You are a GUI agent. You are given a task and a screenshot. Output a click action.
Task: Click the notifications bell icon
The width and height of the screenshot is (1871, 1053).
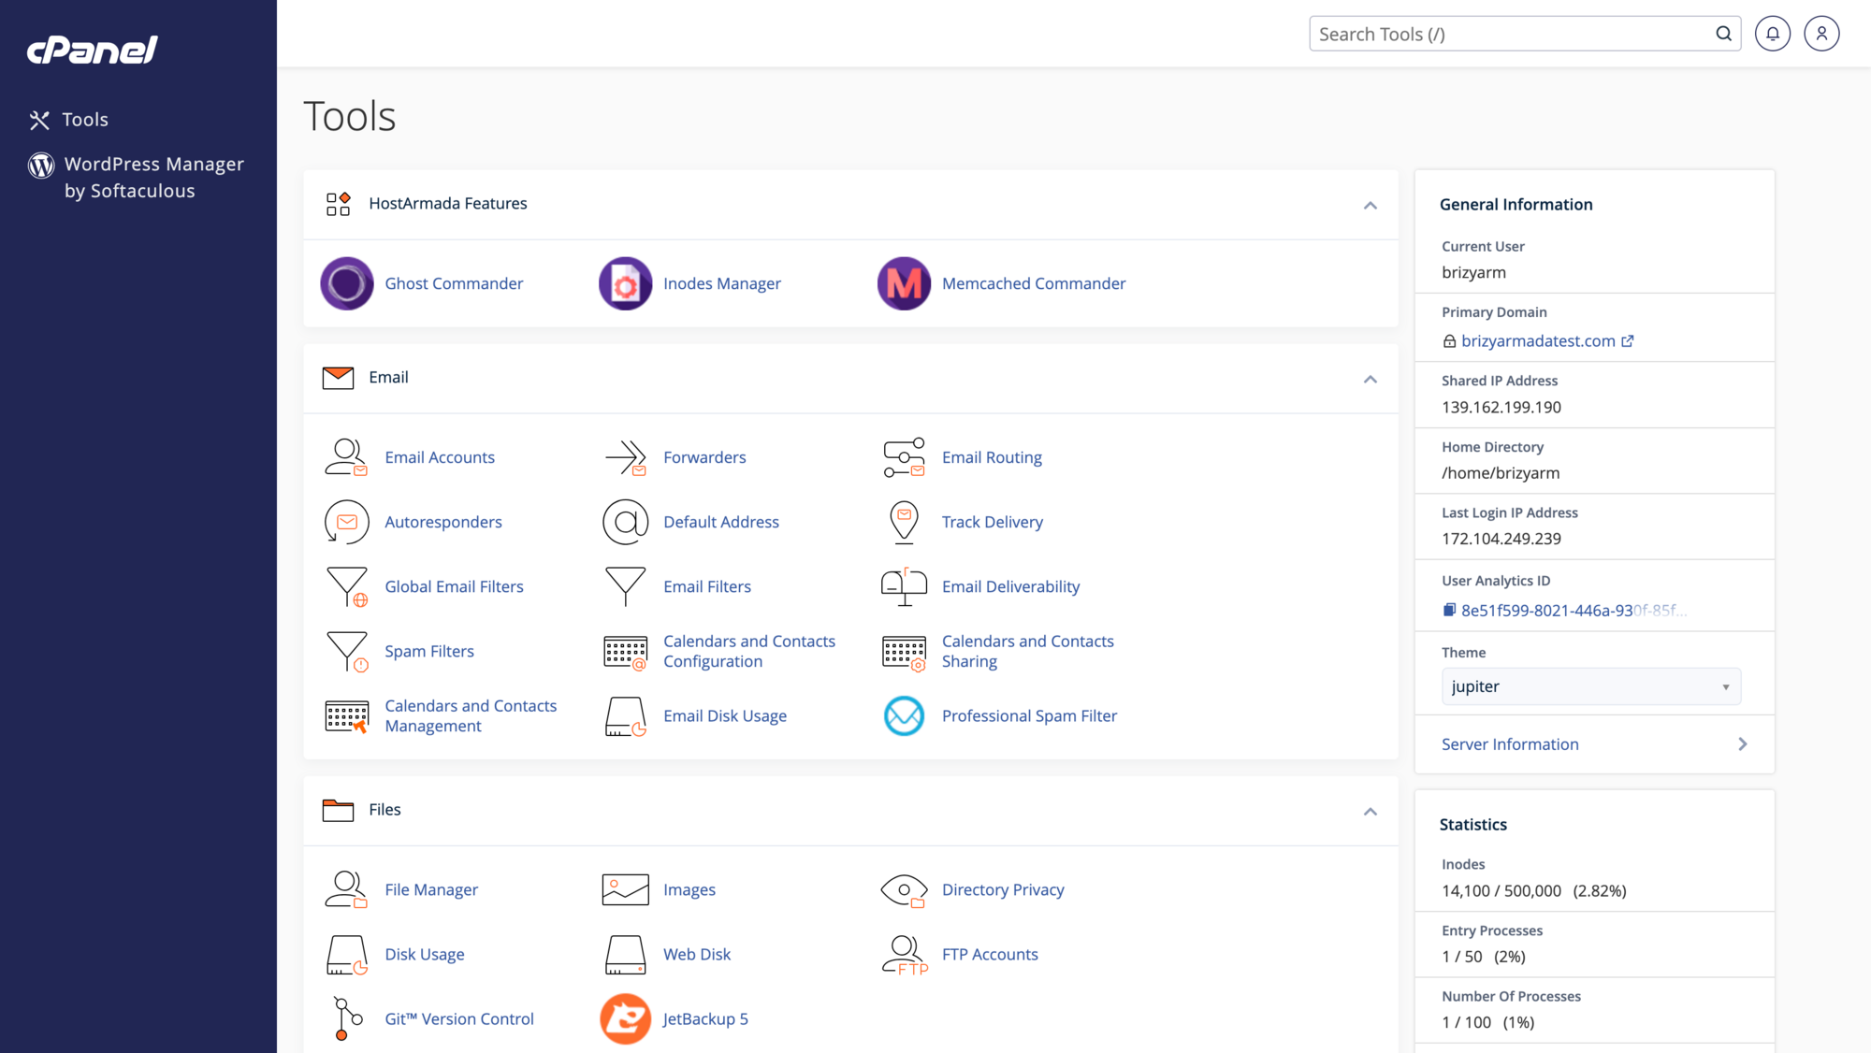[x=1772, y=34]
